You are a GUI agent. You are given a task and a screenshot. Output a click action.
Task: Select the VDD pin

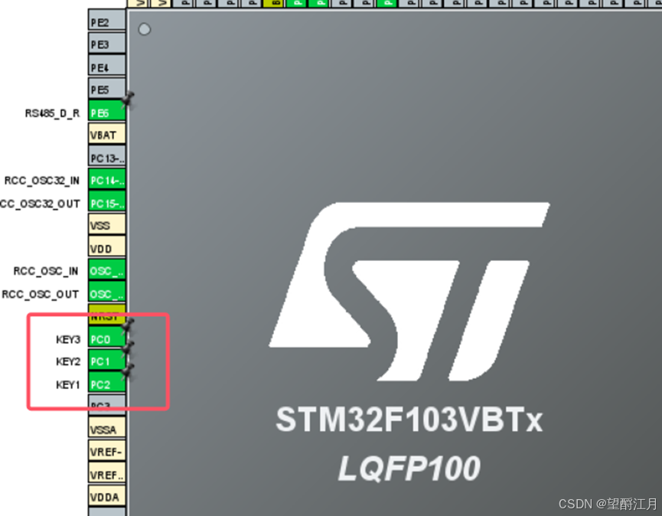point(107,247)
